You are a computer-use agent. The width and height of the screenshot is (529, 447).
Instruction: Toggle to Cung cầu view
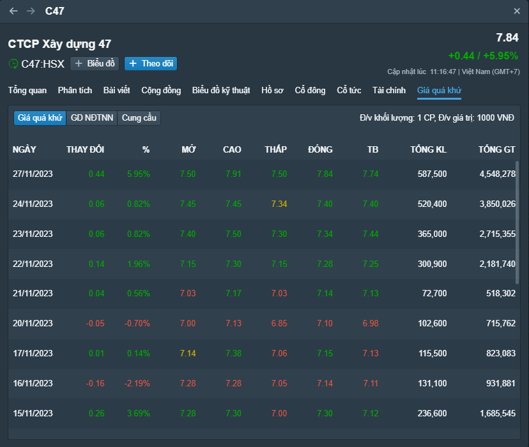click(139, 117)
